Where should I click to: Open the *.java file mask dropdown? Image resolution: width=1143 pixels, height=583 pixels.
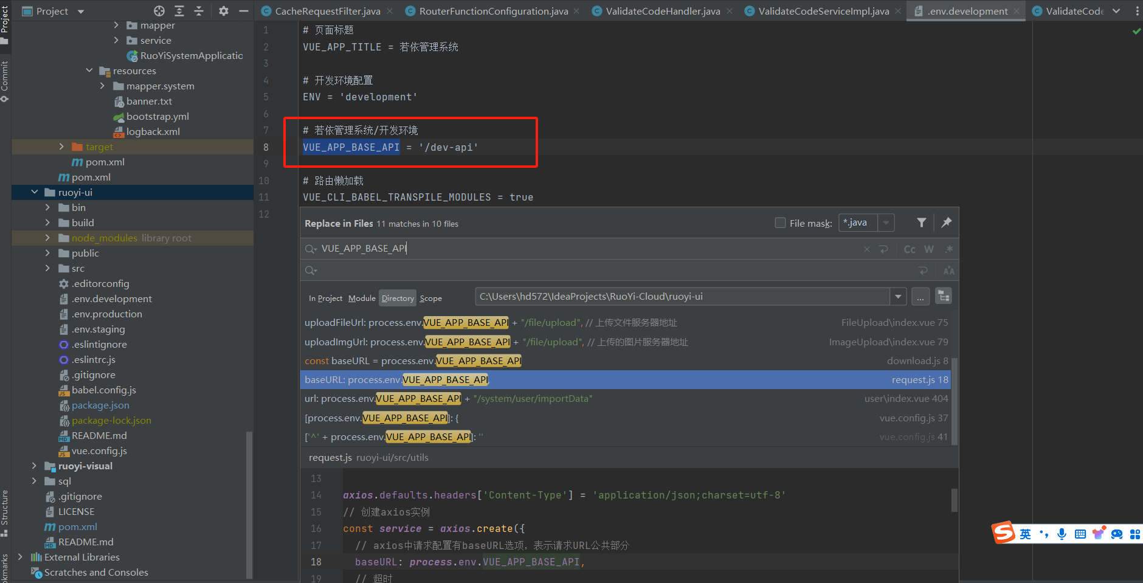[x=886, y=223]
